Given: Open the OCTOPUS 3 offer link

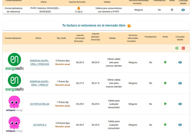Looking at the screenshot, I should pyautogui.click(x=39, y=125).
